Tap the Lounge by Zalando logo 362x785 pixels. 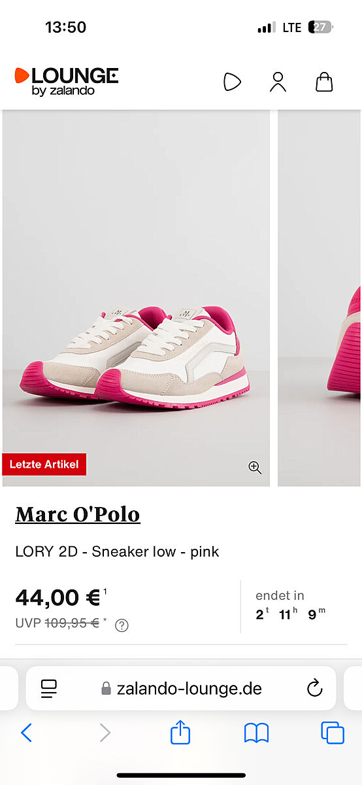pos(67,81)
